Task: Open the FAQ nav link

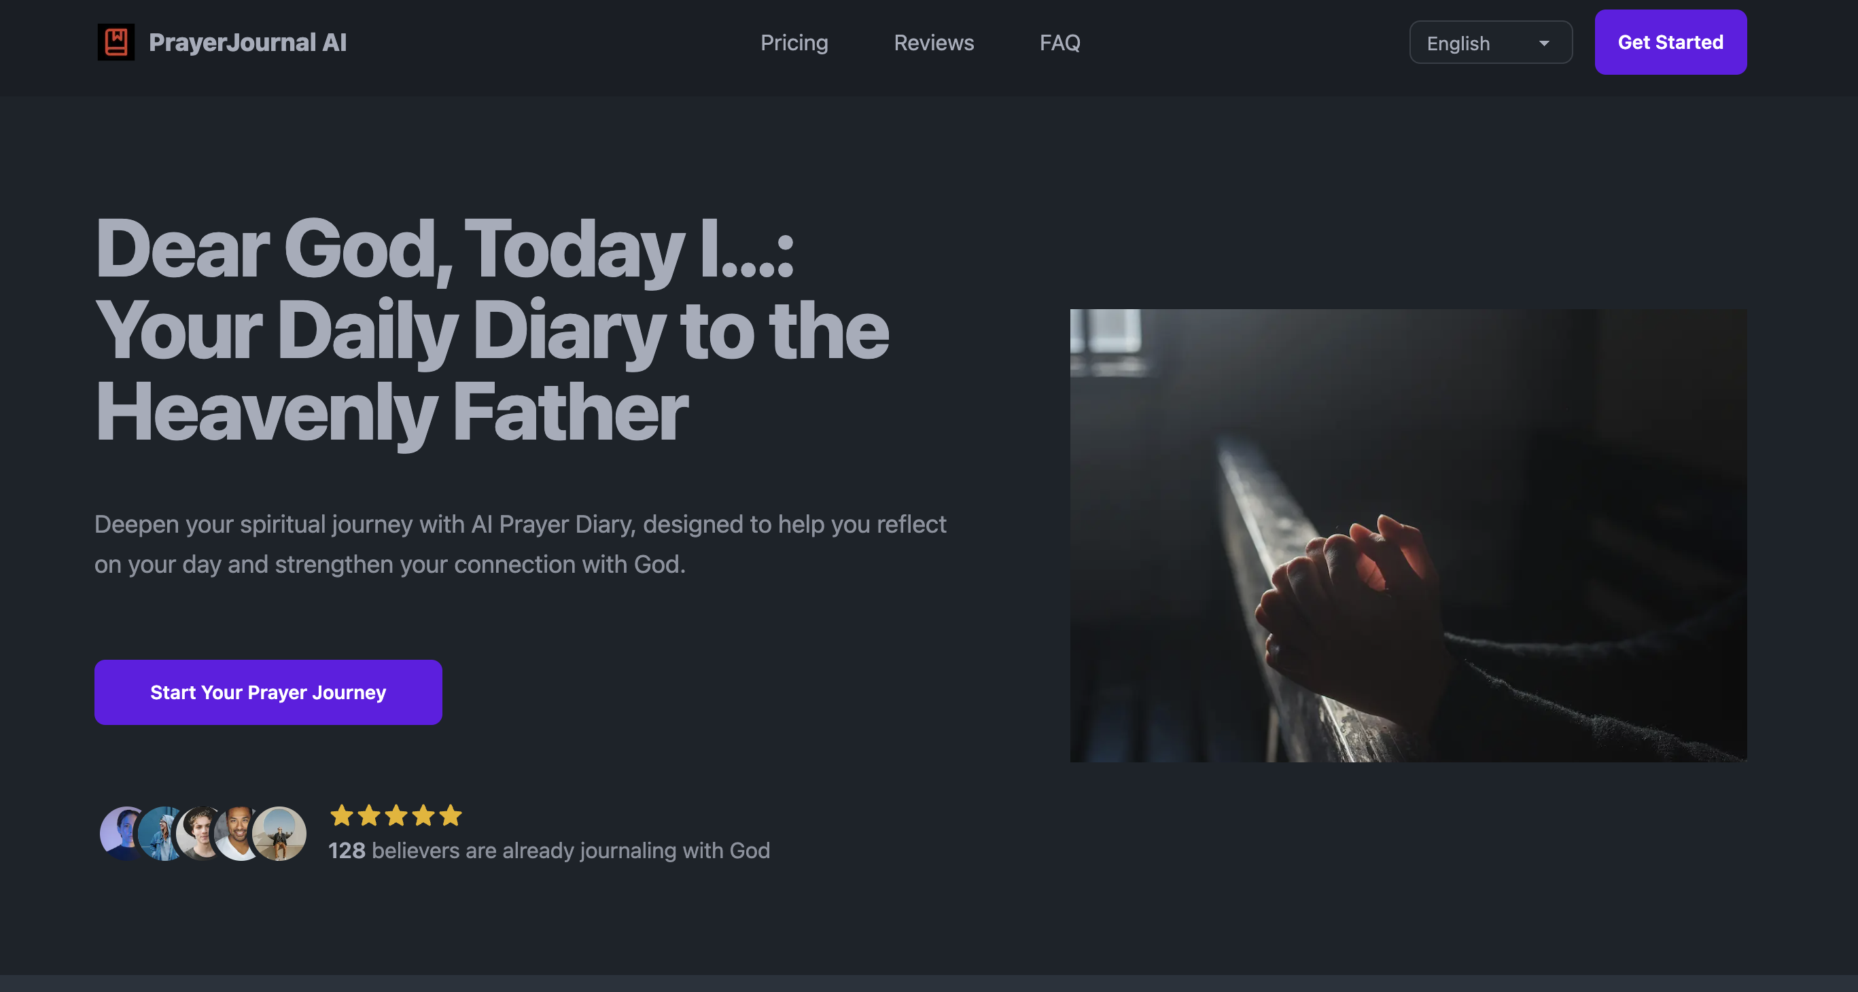Action: (x=1059, y=43)
